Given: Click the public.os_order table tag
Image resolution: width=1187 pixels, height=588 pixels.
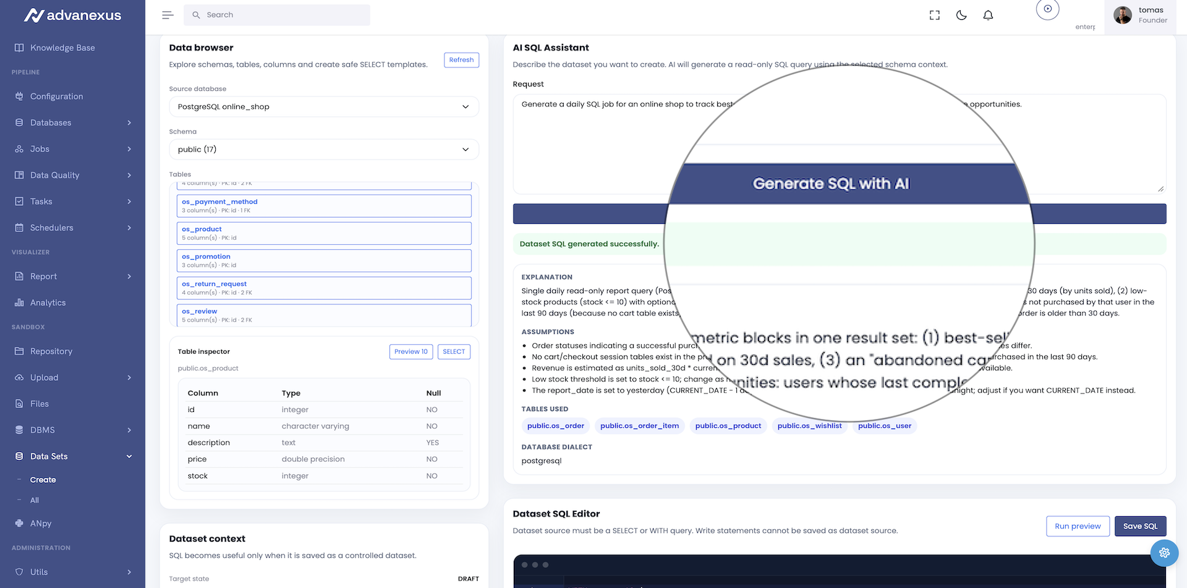Looking at the screenshot, I should pyautogui.click(x=556, y=426).
